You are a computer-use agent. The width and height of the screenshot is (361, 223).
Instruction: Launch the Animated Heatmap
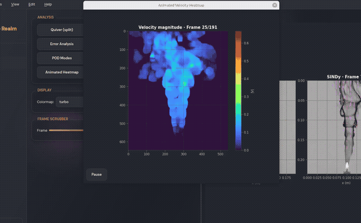pyautogui.click(x=60, y=72)
